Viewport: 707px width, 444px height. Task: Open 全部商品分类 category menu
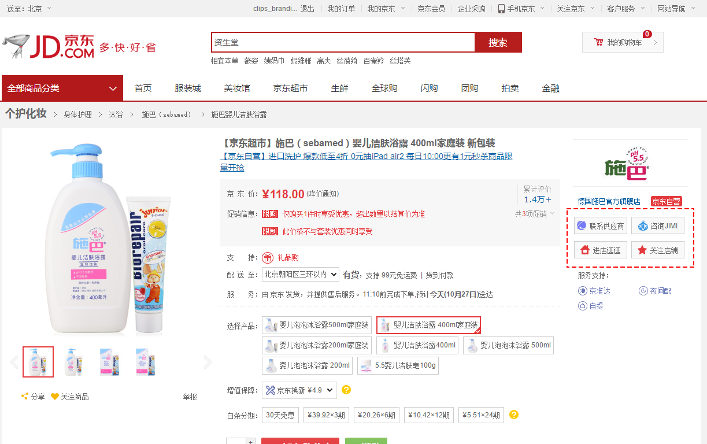pyautogui.click(x=62, y=88)
